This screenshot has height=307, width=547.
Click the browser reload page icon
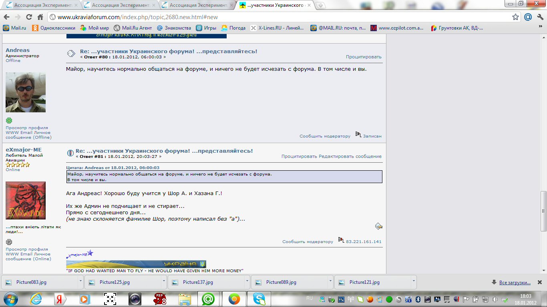(29, 17)
